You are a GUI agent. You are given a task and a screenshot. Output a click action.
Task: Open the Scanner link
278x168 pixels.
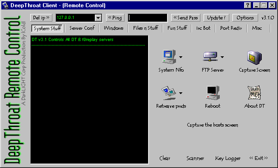click(x=195, y=158)
